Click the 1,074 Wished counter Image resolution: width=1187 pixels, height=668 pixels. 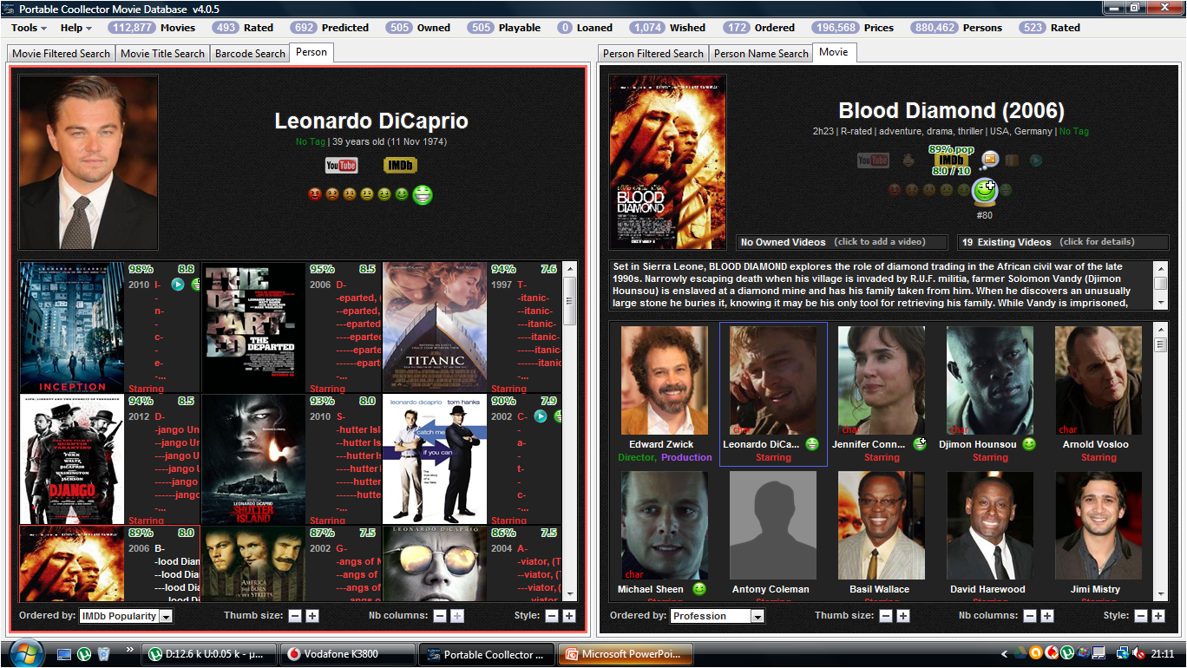point(667,28)
